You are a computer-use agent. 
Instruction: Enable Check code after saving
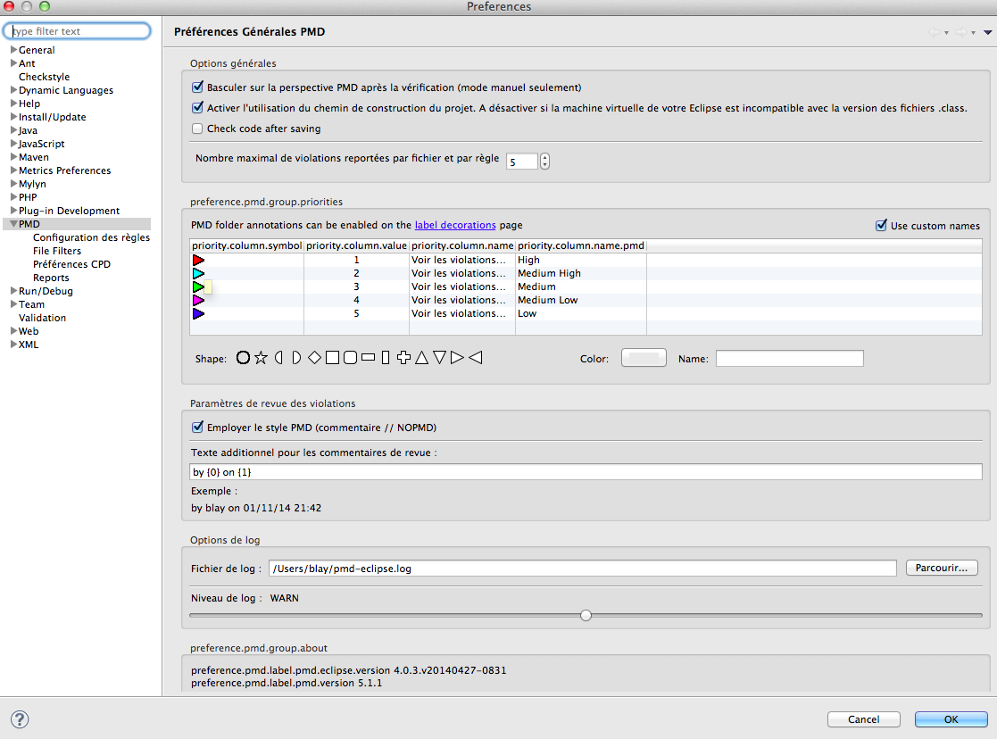click(x=198, y=129)
